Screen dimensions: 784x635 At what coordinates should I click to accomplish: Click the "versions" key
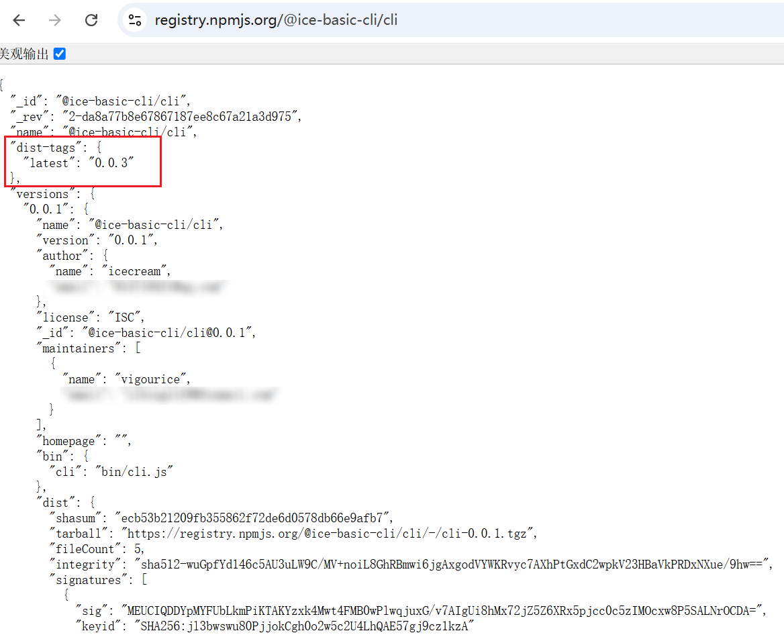(42, 194)
